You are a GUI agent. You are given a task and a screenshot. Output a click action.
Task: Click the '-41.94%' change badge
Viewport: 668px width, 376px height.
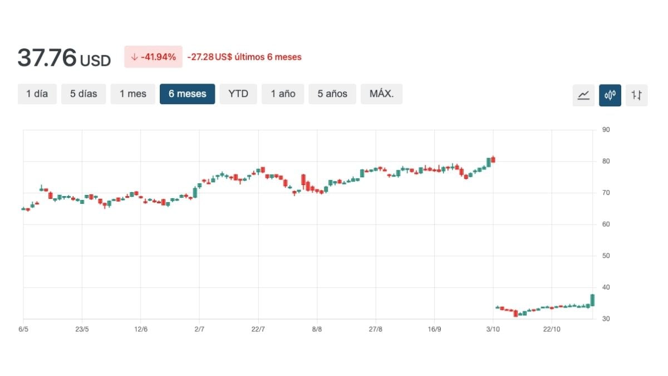(153, 56)
